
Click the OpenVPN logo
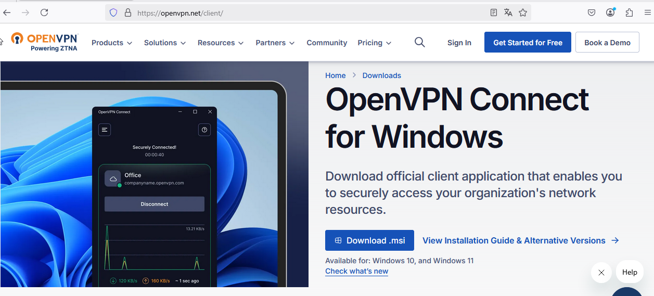coord(45,42)
